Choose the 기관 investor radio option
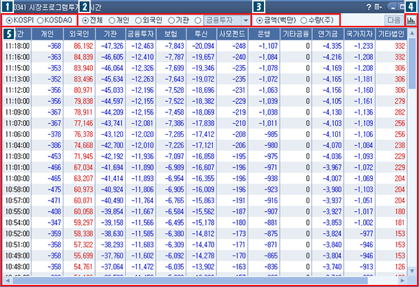The image size is (419, 287). click(171, 20)
